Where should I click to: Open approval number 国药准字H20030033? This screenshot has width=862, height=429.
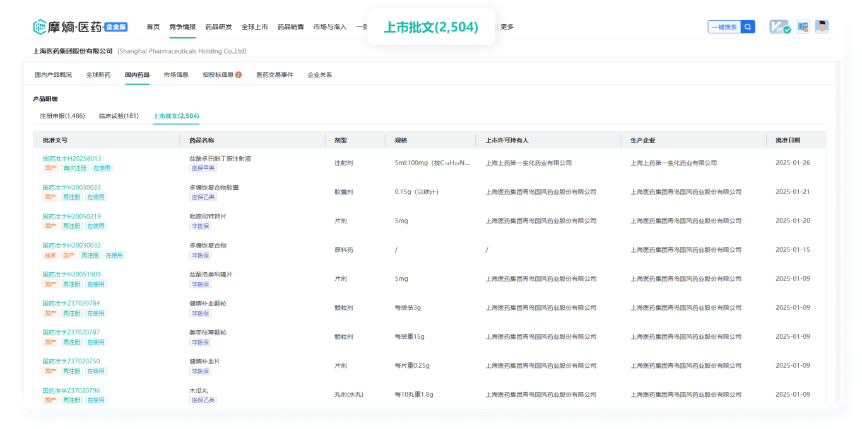point(72,188)
